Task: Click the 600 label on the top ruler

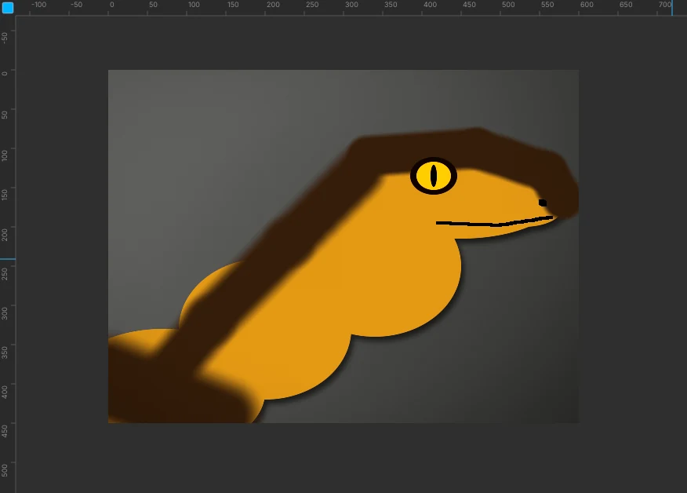Action: [587, 5]
